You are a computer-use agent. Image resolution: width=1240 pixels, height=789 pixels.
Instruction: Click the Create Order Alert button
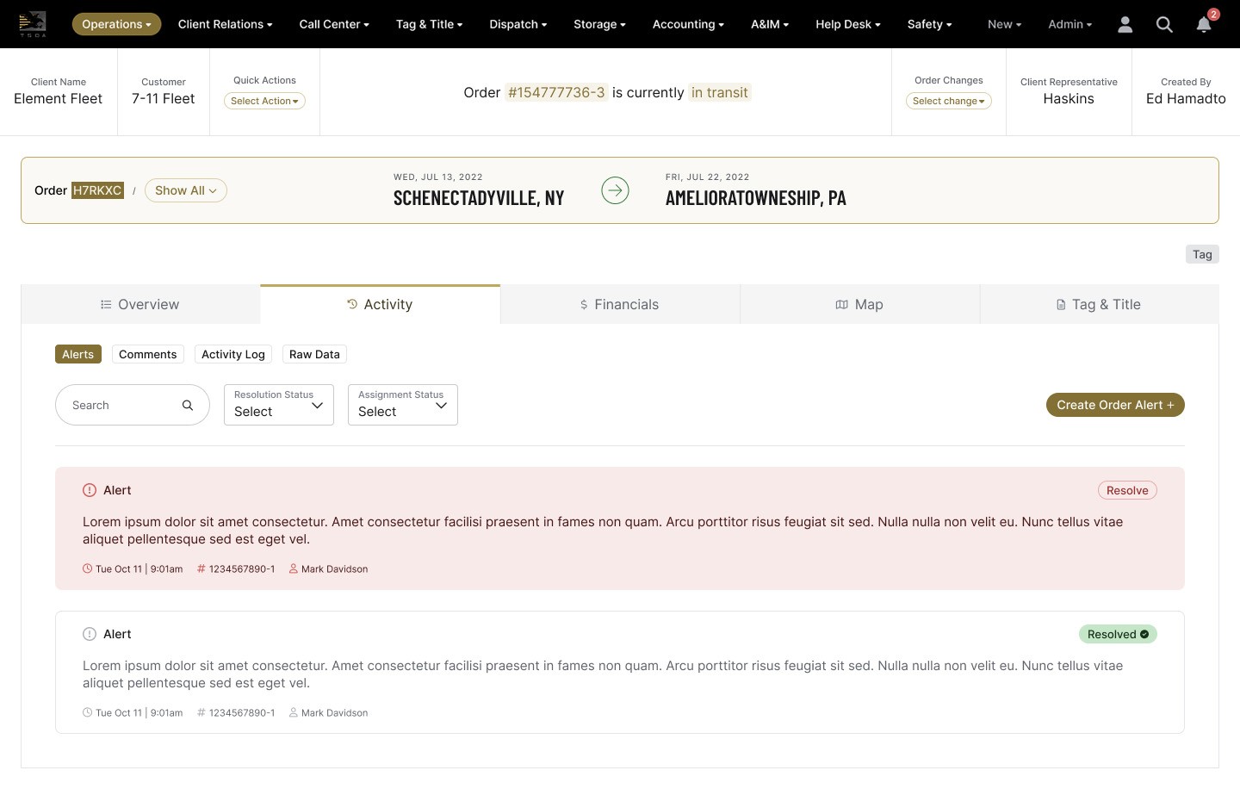1115,405
